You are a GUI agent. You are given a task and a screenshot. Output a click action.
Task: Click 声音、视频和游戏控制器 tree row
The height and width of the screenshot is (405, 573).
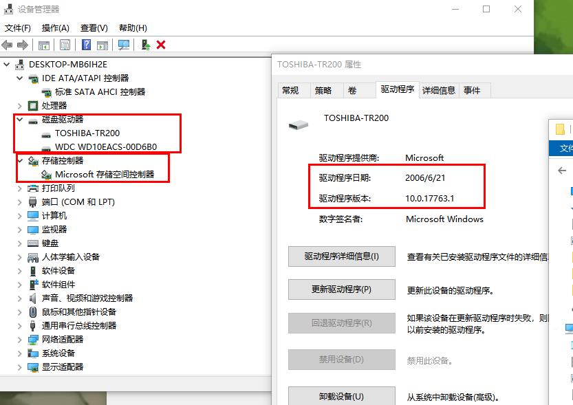87,298
